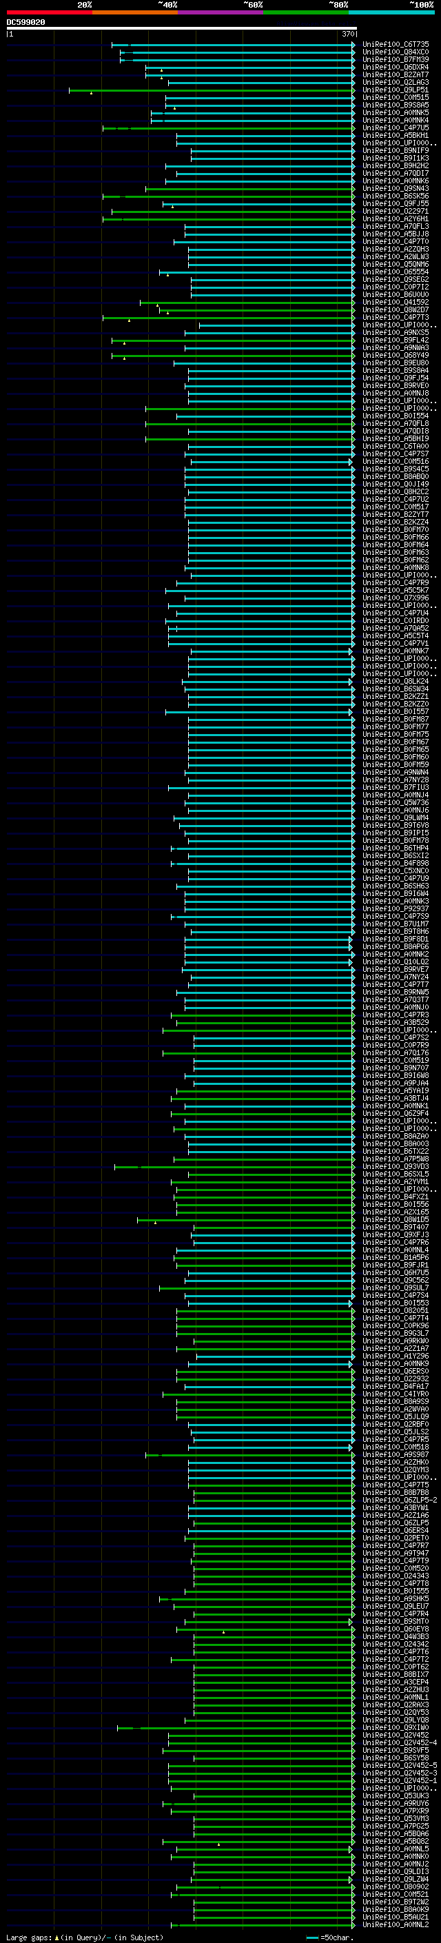
Task: Select hit label UniRef100_P92937
Action: coord(395,909)
